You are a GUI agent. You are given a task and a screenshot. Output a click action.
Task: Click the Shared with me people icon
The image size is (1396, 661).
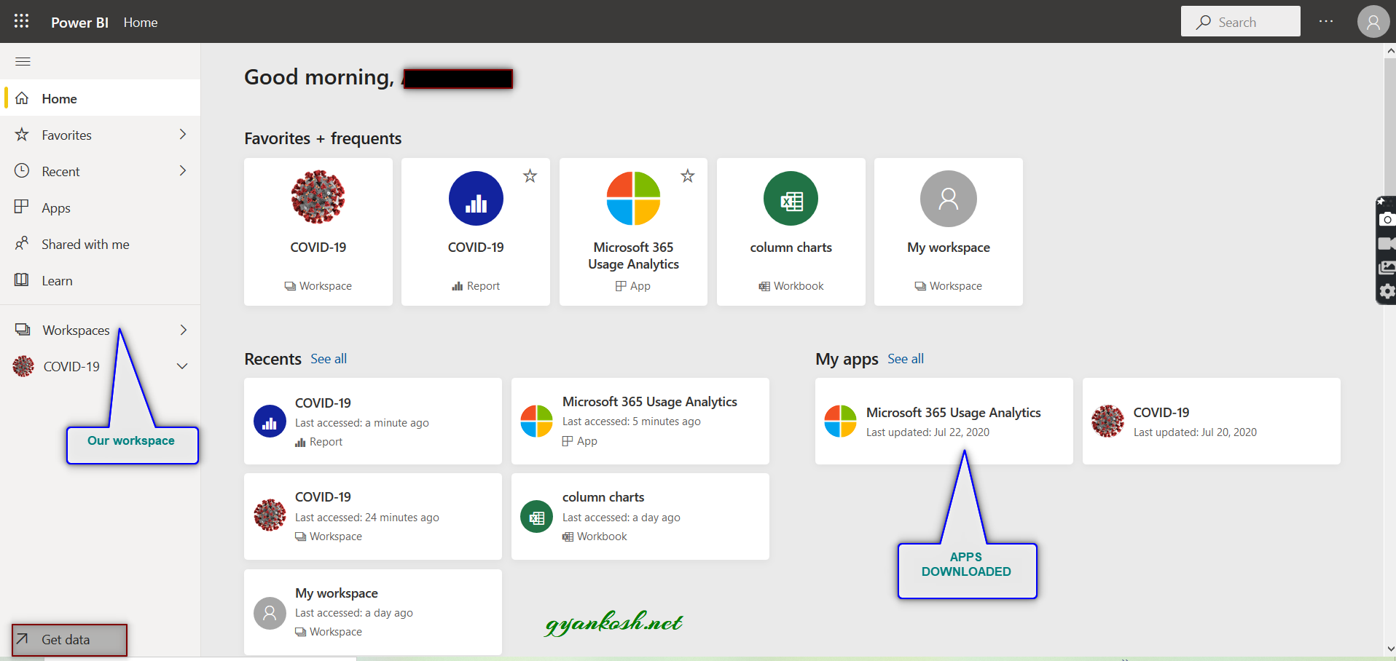(22, 243)
